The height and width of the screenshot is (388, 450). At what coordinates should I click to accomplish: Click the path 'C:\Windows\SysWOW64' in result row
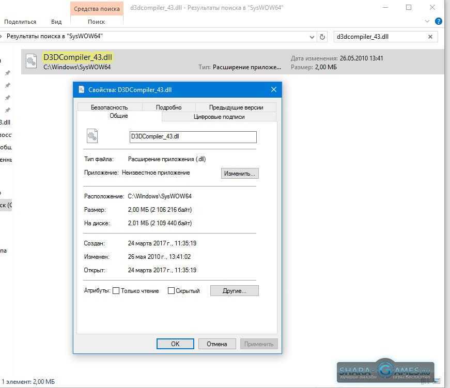click(x=77, y=67)
